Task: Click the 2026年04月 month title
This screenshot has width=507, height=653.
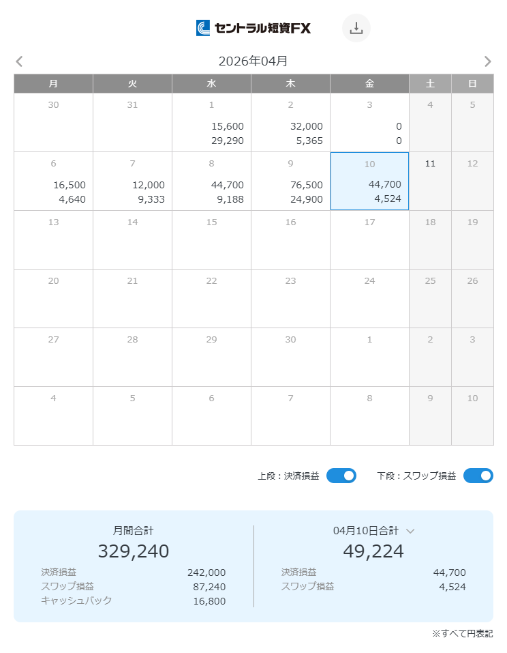Action: (253, 61)
